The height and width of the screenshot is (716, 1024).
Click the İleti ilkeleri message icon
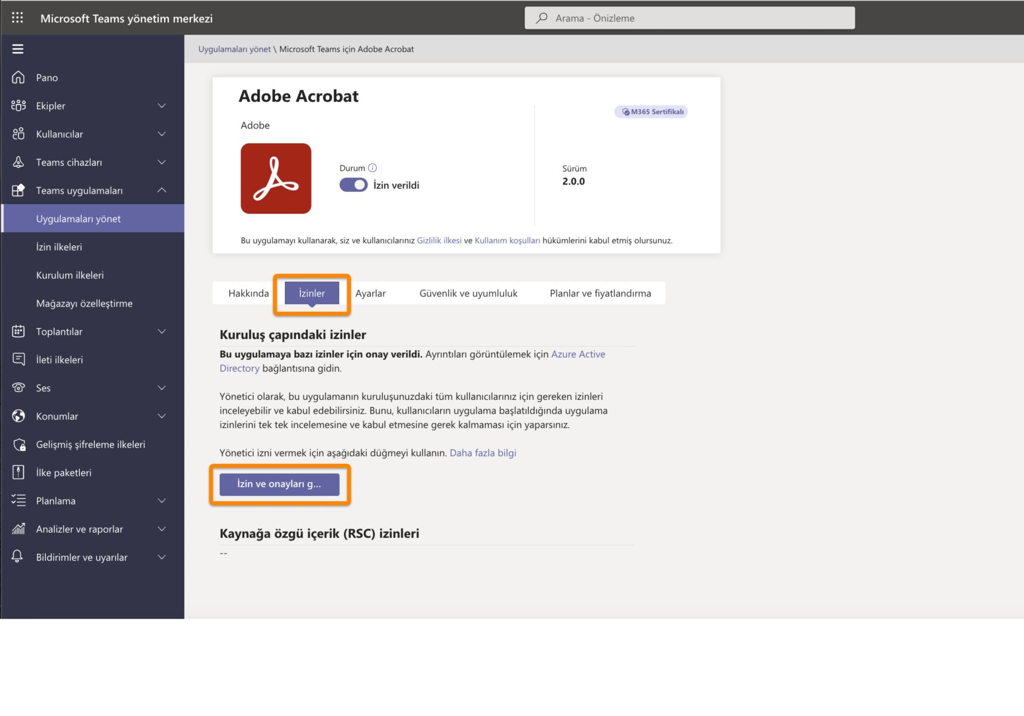click(x=18, y=359)
